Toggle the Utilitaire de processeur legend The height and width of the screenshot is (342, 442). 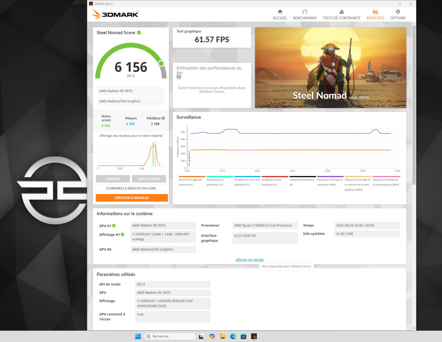(303, 182)
